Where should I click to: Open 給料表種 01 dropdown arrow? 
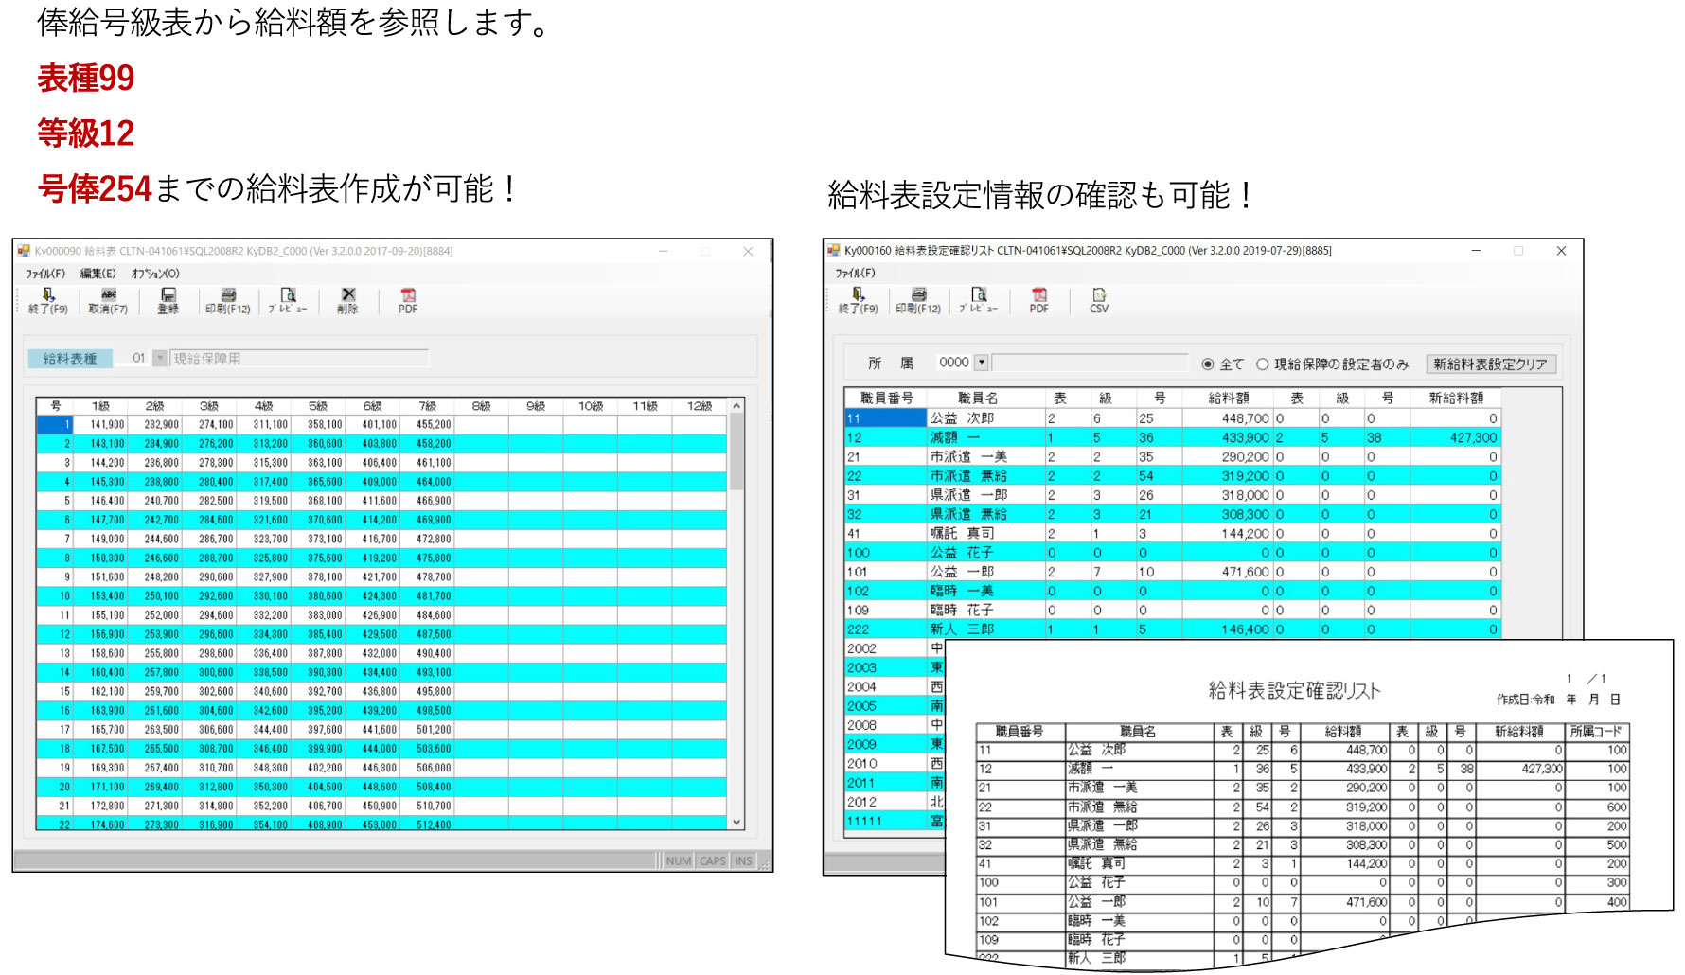tap(160, 358)
